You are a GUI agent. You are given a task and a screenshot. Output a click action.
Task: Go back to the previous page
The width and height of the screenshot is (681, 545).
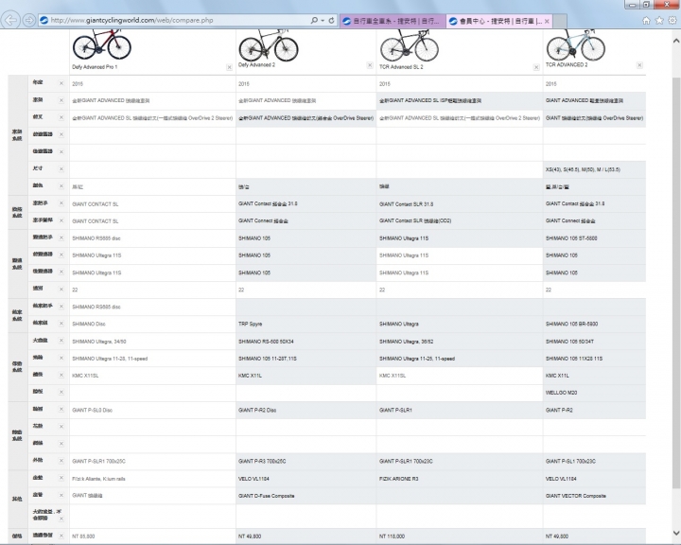(x=10, y=21)
